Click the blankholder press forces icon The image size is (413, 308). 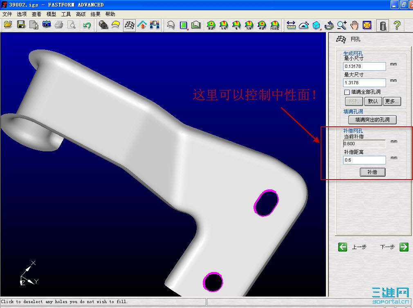155,25
